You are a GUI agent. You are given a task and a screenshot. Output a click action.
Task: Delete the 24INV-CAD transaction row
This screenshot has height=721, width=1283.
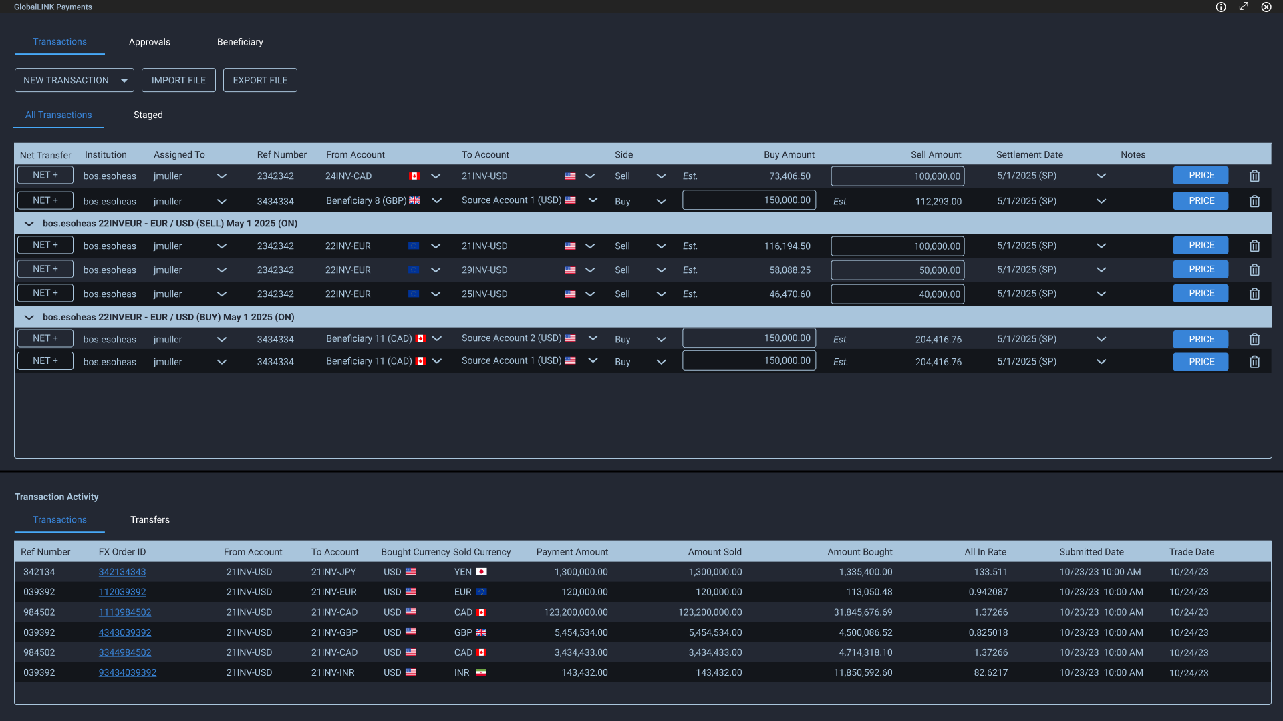point(1254,176)
